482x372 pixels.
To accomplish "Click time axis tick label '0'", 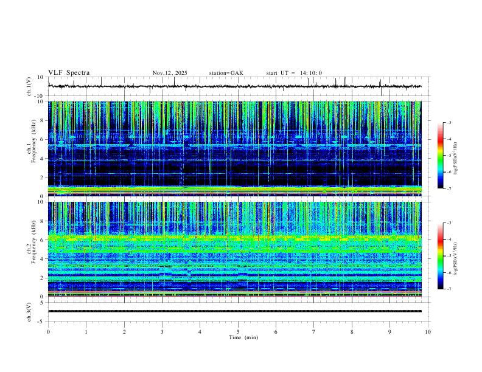I will (x=48, y=332).
